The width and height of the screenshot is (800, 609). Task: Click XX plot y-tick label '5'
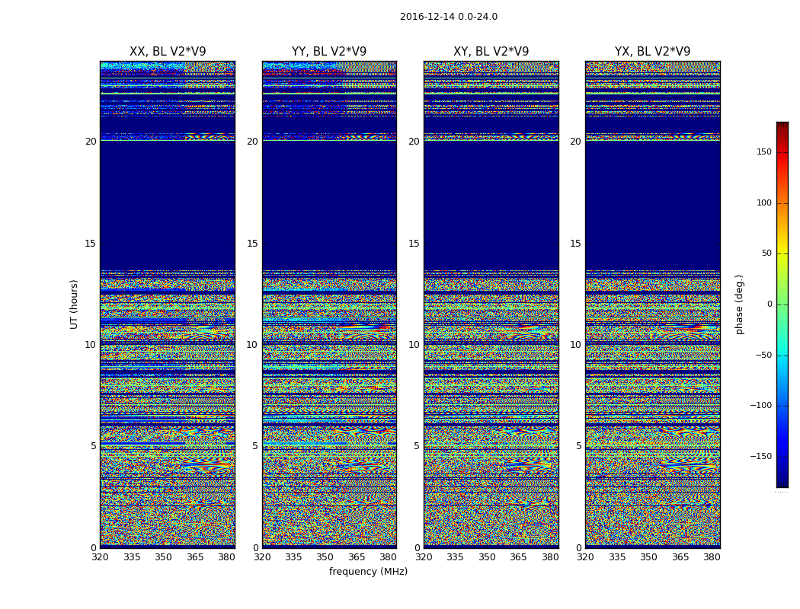click(x=94, y=446)
